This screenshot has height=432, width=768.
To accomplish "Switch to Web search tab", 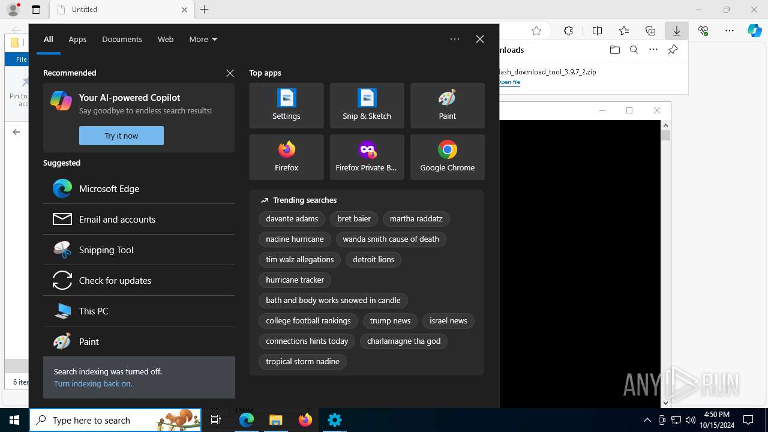I will tap(166, 39).
